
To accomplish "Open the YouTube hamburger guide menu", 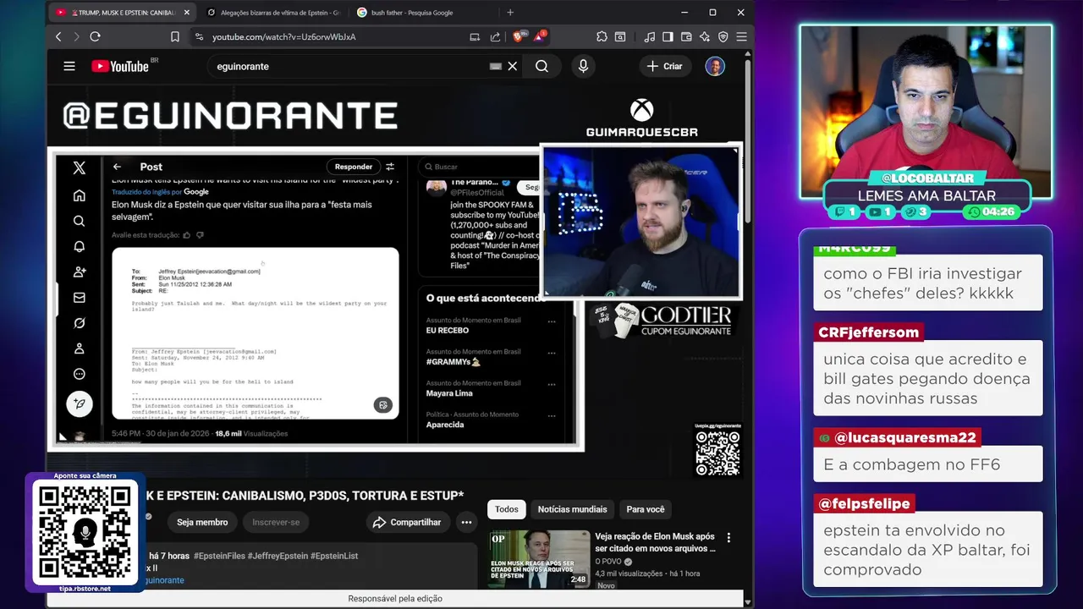I will pyautogui.click(x=69, y=66).
